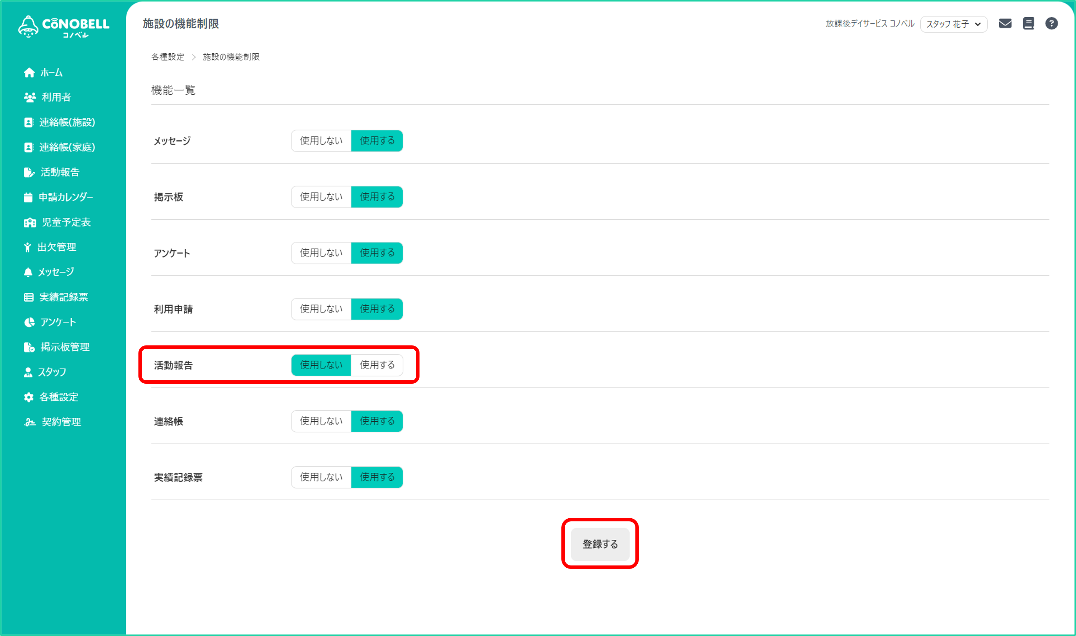Click the アンケート pie chart icon in sidebar
This screenshot has height=636, width=1076.
(x=29, y=322)
